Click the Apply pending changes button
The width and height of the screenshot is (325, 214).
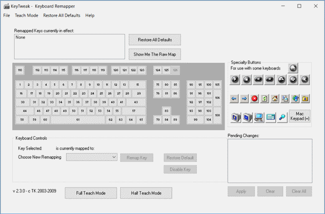[x=241, y=191]
